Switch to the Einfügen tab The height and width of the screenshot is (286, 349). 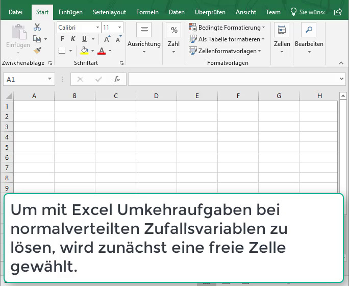[x=70, y=12]
